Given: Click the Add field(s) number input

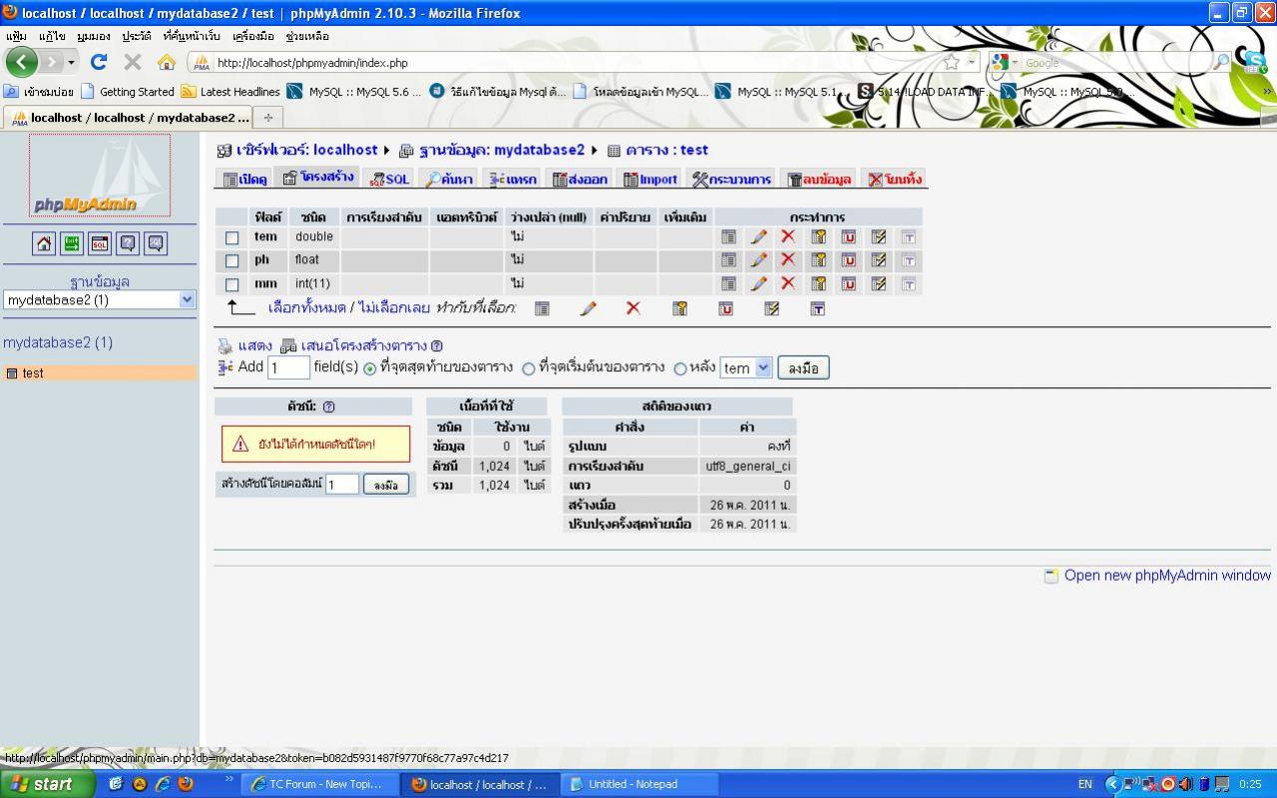Looking at the screenshot, I should (288, 368).
